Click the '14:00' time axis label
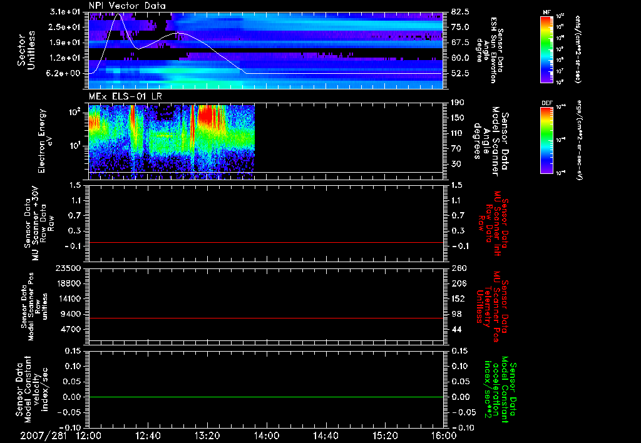This screenshot has height=443, width=641. (x=267, y=435)
